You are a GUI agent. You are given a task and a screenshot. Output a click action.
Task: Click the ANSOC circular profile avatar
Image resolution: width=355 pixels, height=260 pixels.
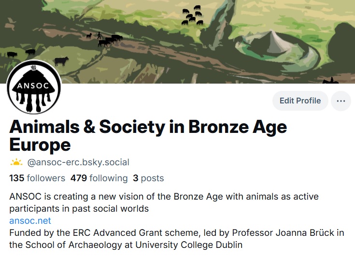pos(34,87)
